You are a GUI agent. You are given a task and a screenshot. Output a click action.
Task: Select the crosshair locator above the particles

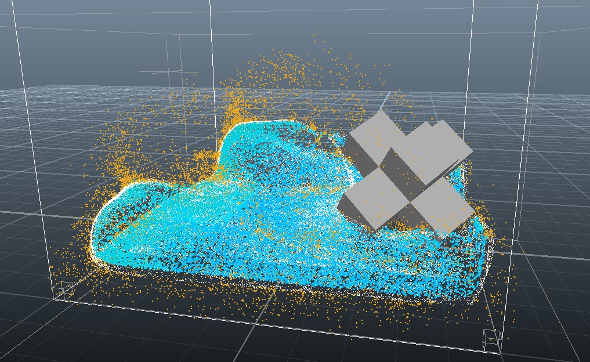pos(169,71)
